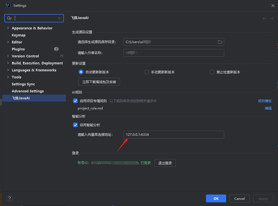Navigate forward with the right arrow
The width and height of the screenshot is (278, 206).
(x=272, y=18)
